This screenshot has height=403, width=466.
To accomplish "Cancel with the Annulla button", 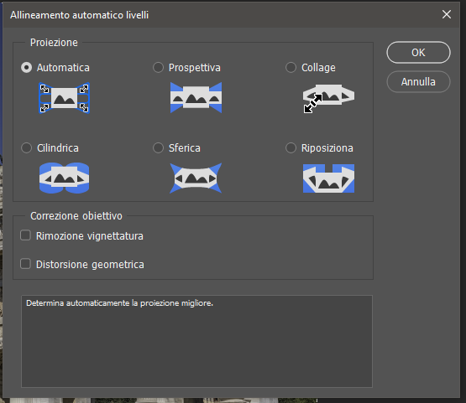I will tap(418, 81).
